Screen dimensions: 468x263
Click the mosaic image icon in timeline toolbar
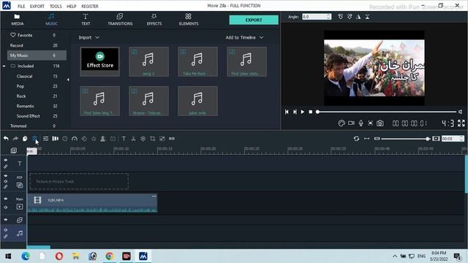tap(162, 139)
